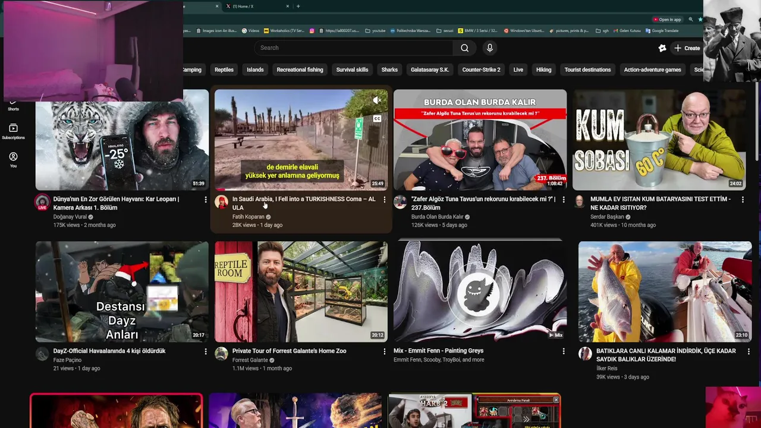This screenshot has height=428, width=761.
Task: Toggle captions on the Saudi Arabia preview
Action: point(377,119)
